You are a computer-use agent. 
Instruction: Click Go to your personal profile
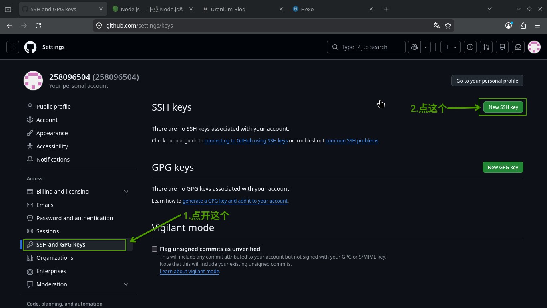(x=487, y=81)
